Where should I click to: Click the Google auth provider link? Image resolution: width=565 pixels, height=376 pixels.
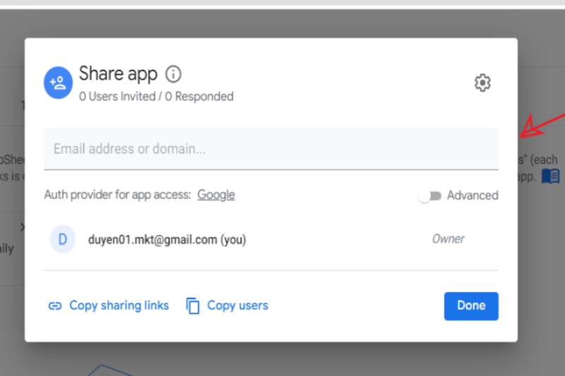(x=216, y=195)
